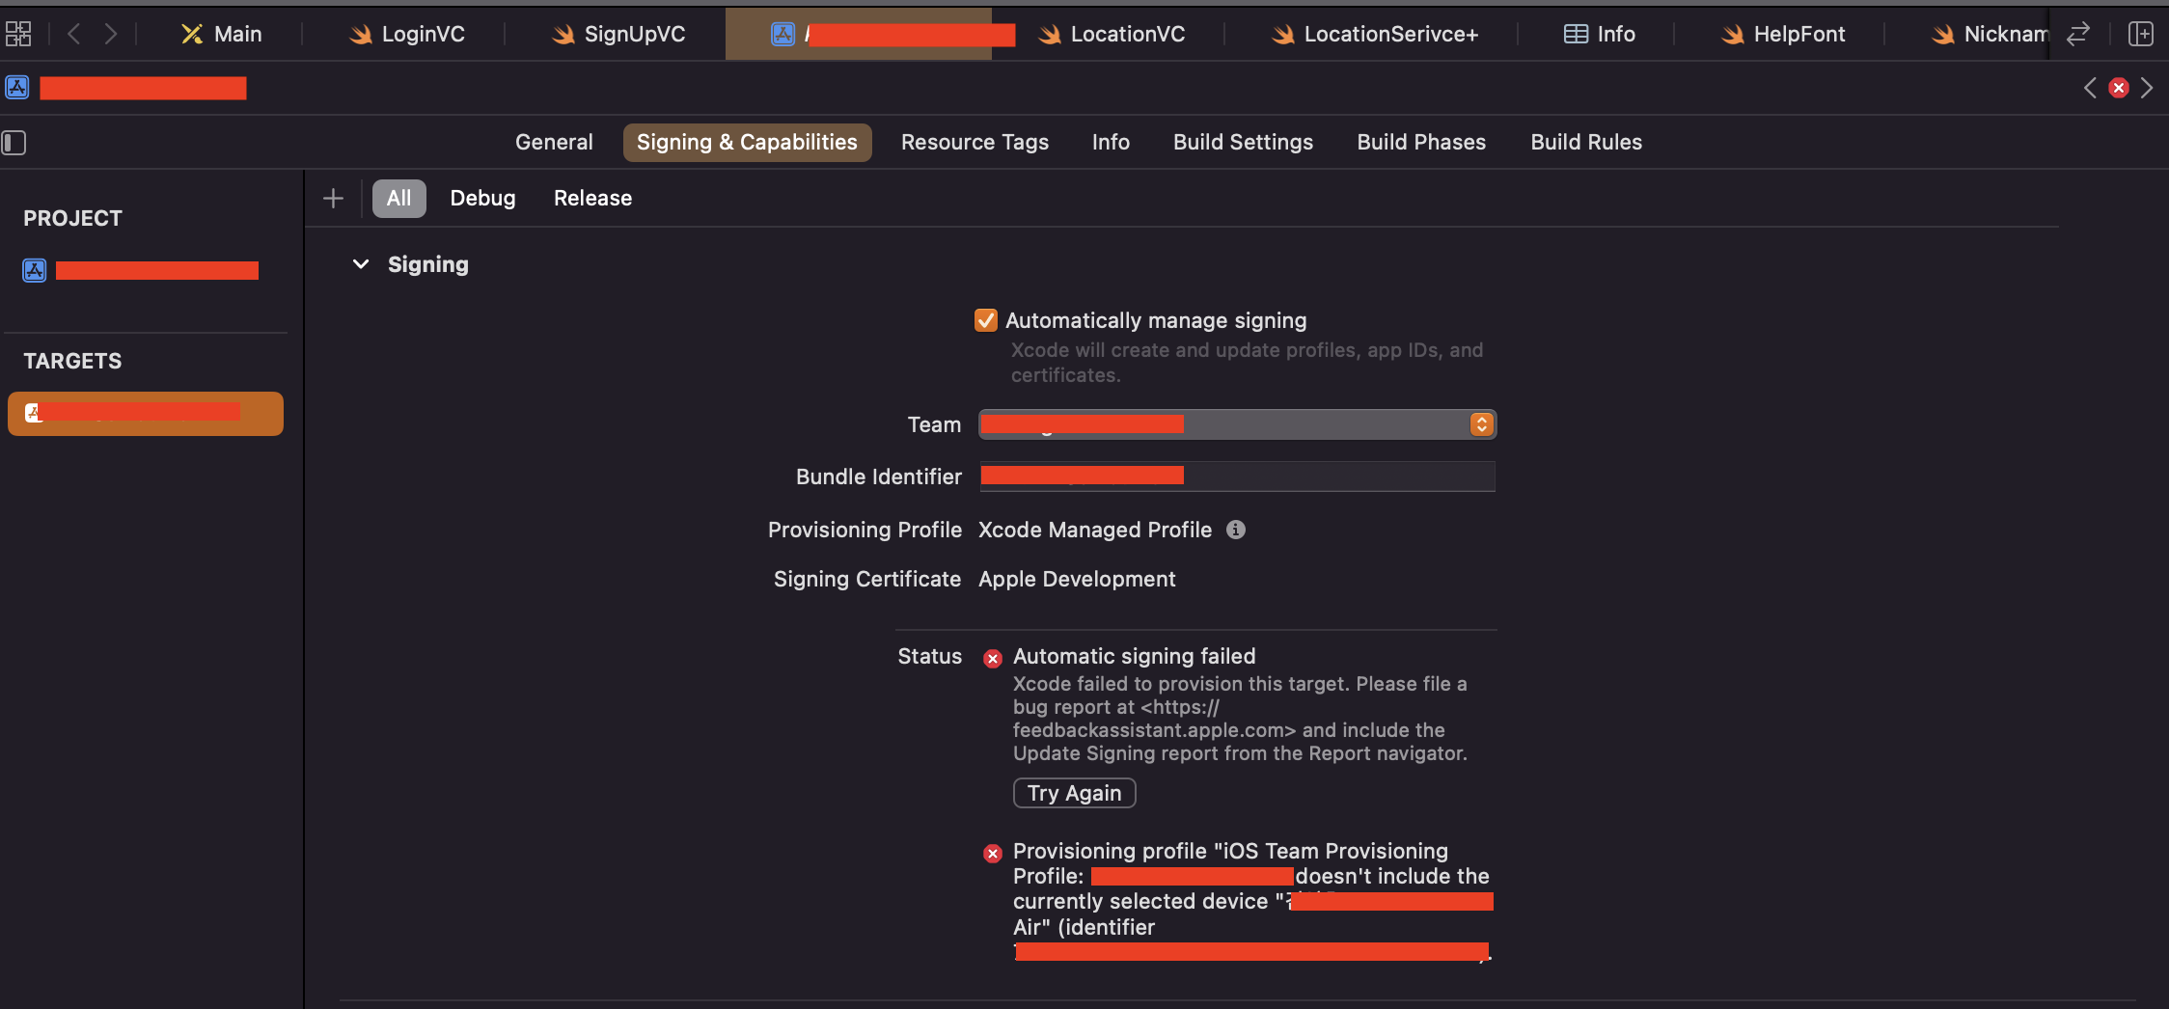The image size is (2169, 1009).
Task: Collapse the Signing section chevron
Action: click(x=361, y=264)
